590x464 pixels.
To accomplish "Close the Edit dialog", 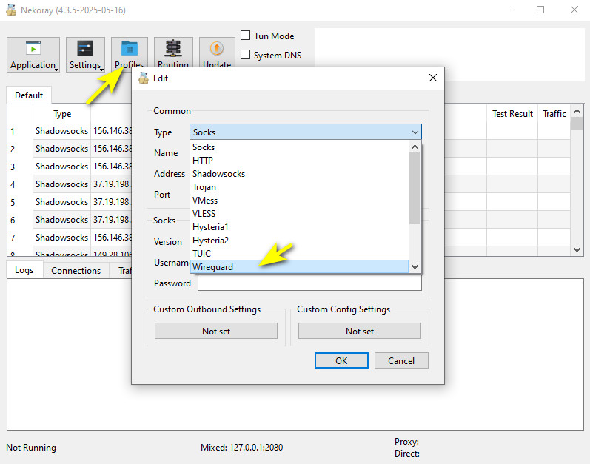I will [x=433, y=78].
